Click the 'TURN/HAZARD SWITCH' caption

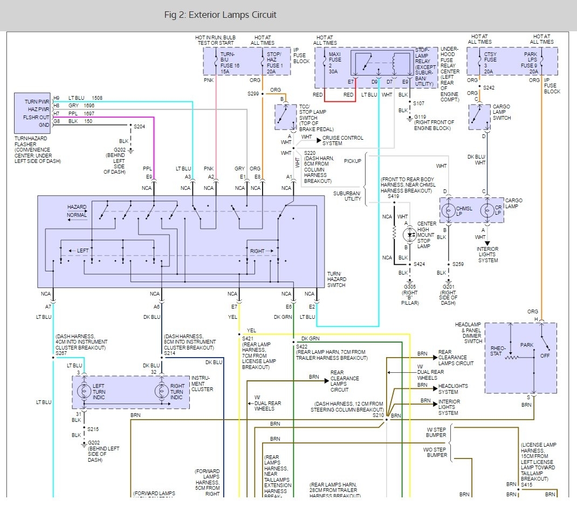(336, 279)
